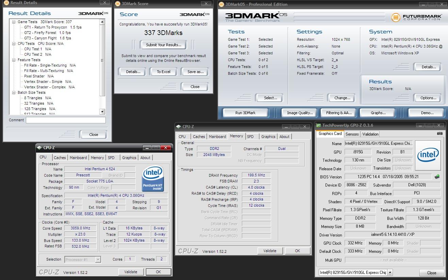Open the Processor #1 selection dropdown
This screenshot has width=448, height=280.
point(98,260)
